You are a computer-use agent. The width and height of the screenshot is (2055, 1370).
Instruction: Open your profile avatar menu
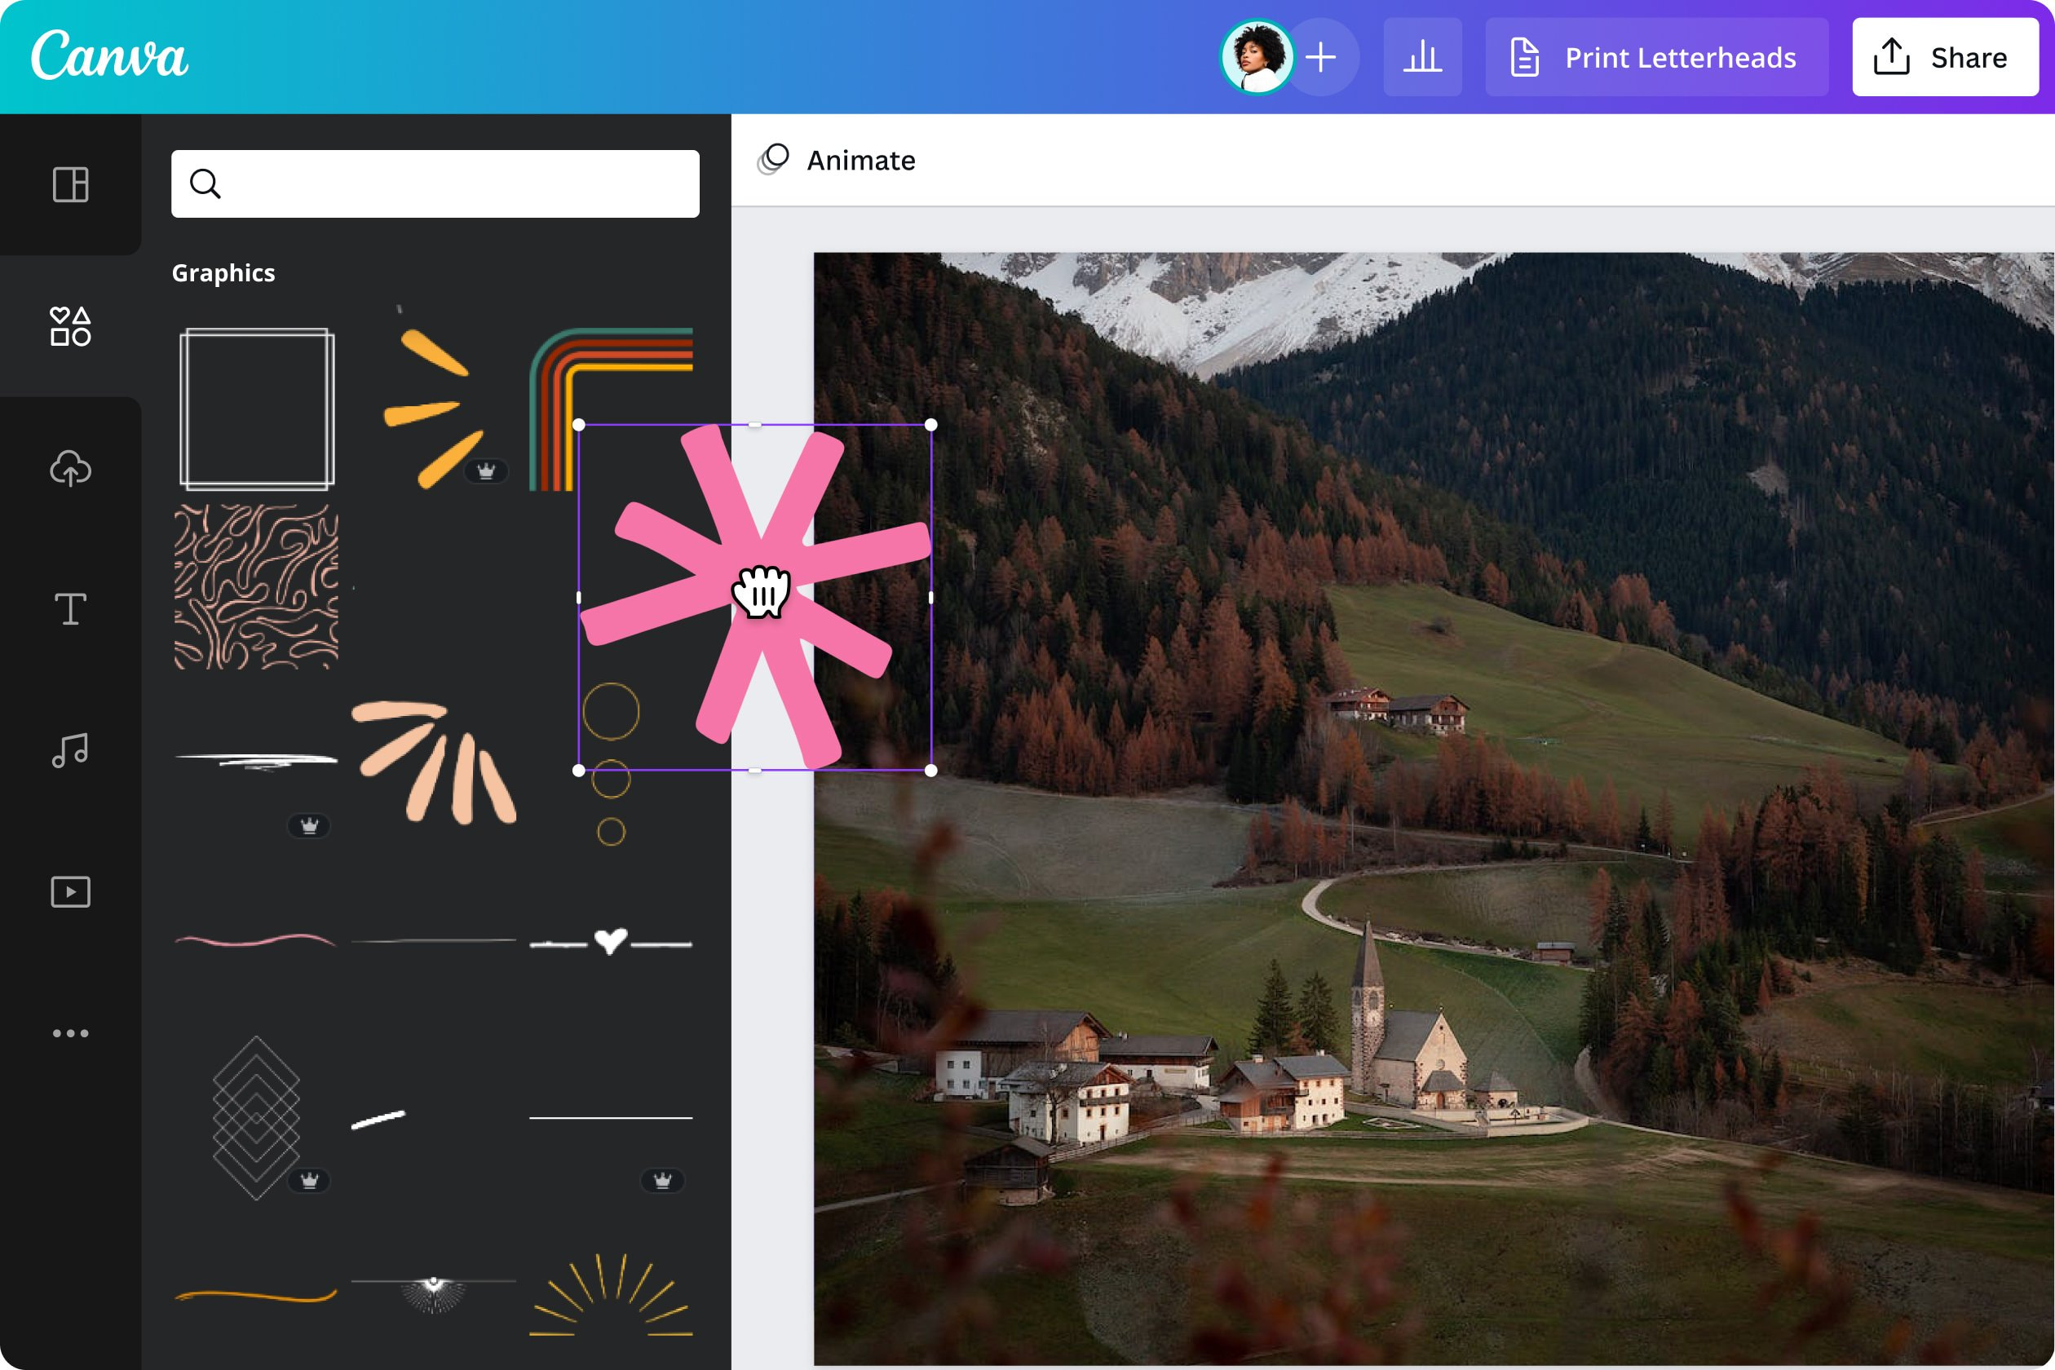pos(1256,56)
